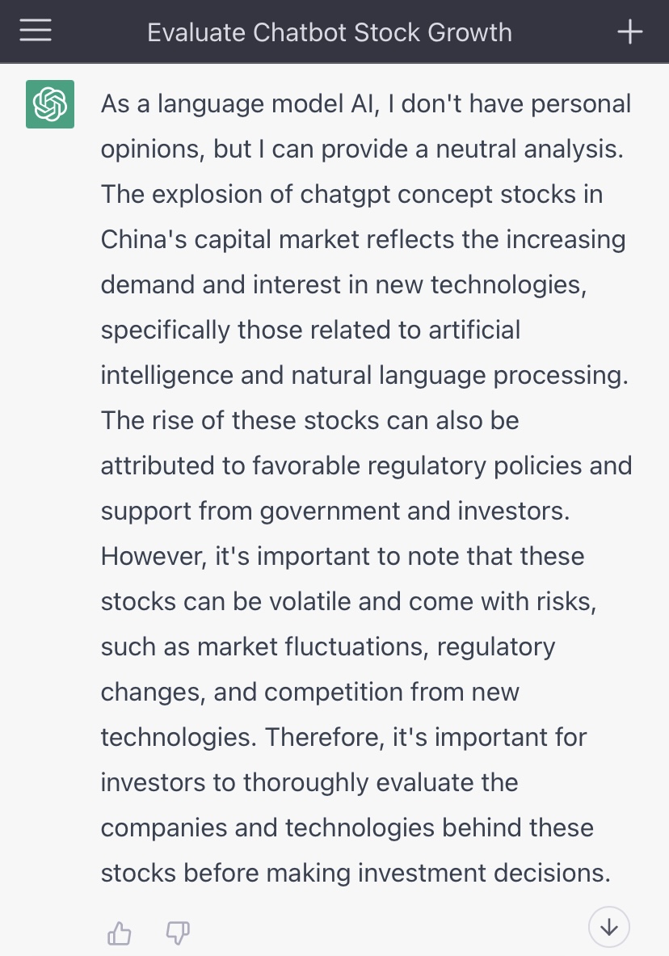Jump to bottom with the down-arrow button

click(609, 927)
